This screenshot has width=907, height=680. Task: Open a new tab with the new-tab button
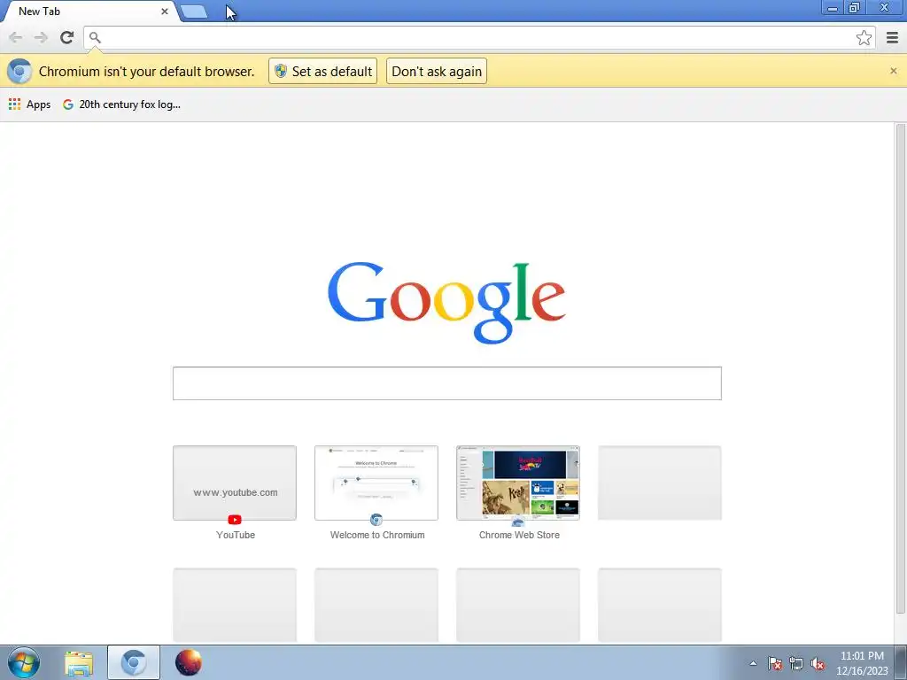194,11
